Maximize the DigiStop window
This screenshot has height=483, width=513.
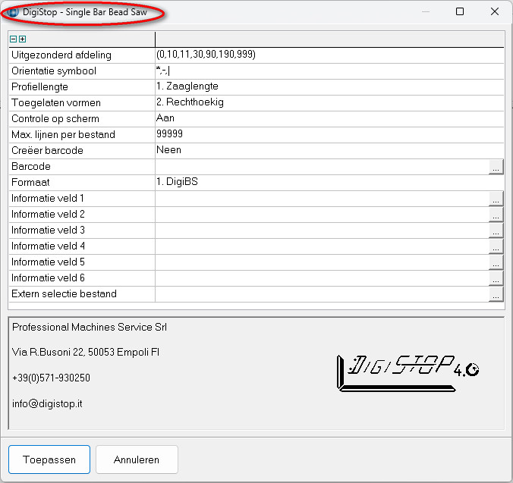point(460,12)
